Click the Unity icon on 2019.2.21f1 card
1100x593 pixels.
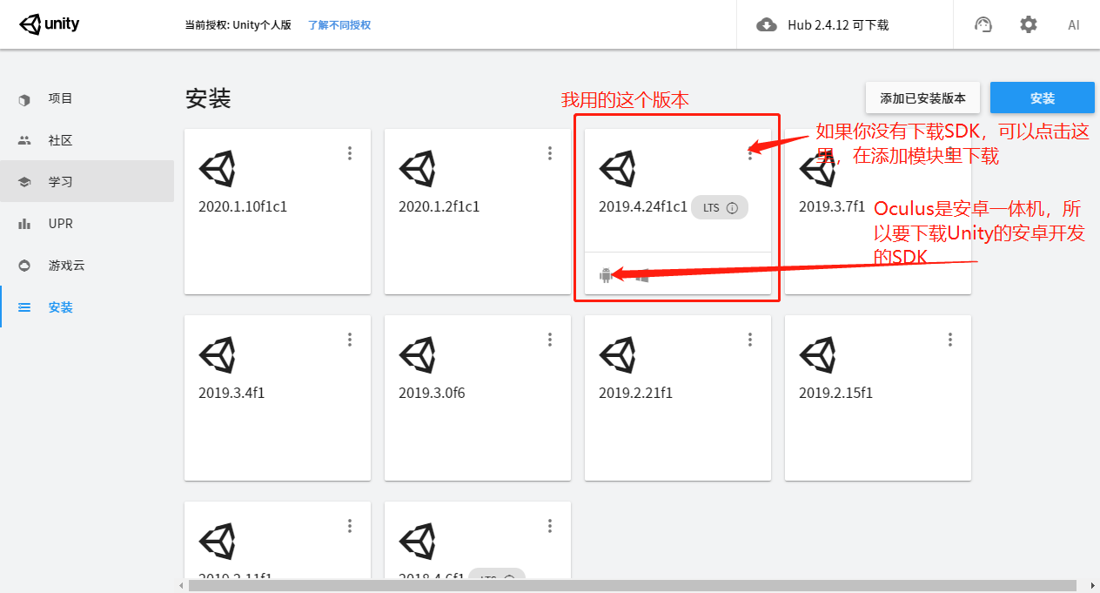[617, 355]
